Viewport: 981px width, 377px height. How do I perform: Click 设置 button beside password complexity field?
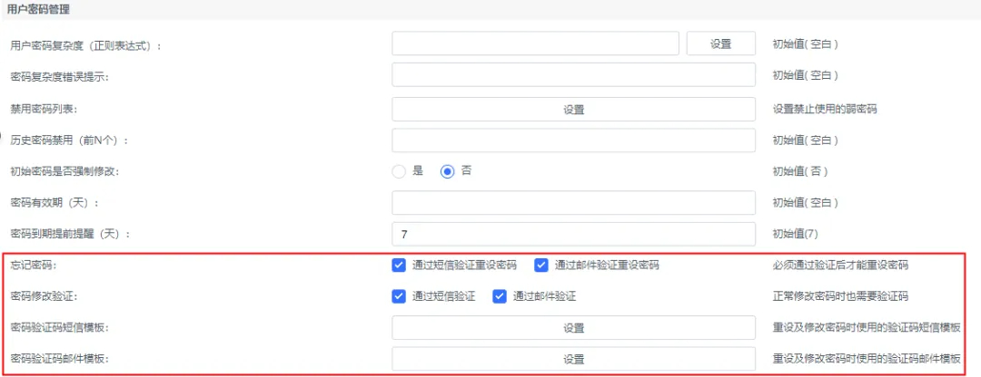point(720,43)
